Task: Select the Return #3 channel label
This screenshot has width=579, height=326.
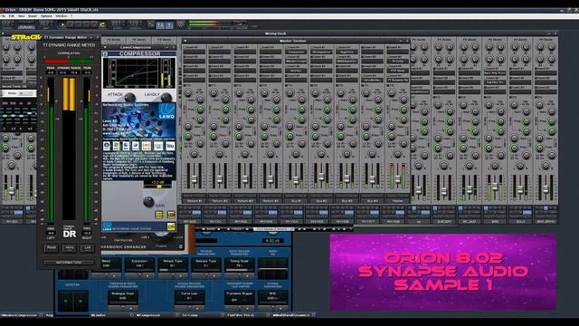Action: 245,201
